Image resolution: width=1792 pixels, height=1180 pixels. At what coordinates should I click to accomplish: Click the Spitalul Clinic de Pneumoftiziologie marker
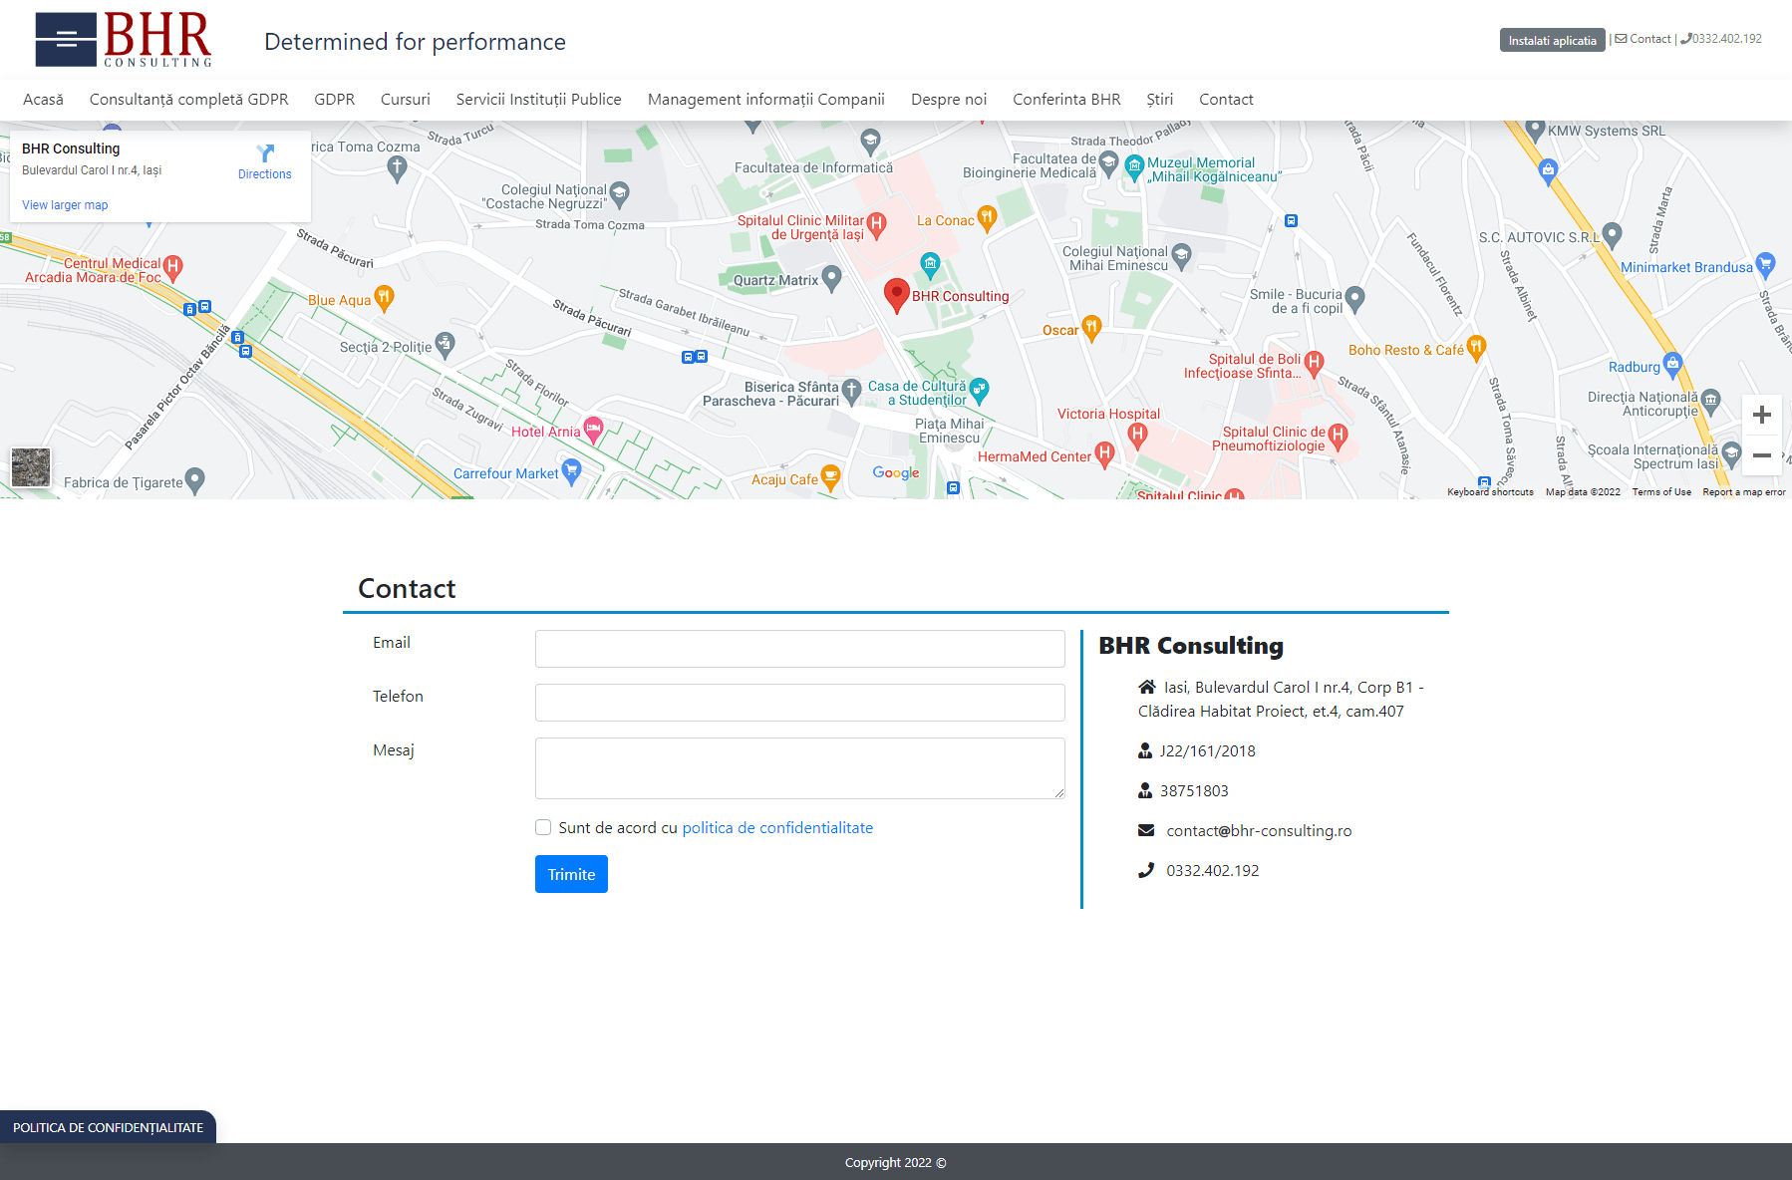point(1338,437)
